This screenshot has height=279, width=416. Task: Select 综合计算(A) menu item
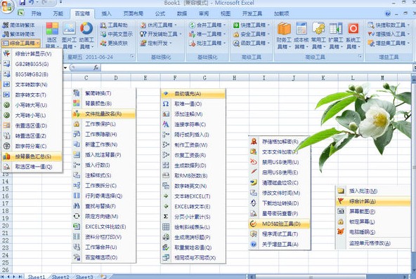[373, 201]
